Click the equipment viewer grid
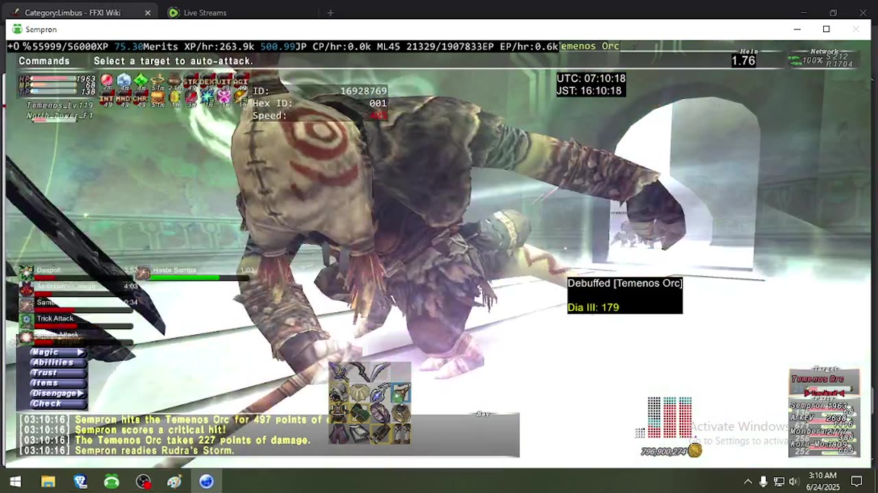 pyautogui.click(x=370, y=403)
